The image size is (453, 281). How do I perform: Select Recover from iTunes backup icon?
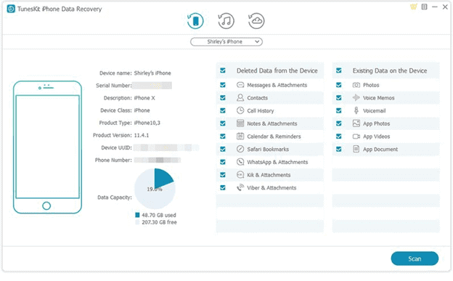point(226,21)
